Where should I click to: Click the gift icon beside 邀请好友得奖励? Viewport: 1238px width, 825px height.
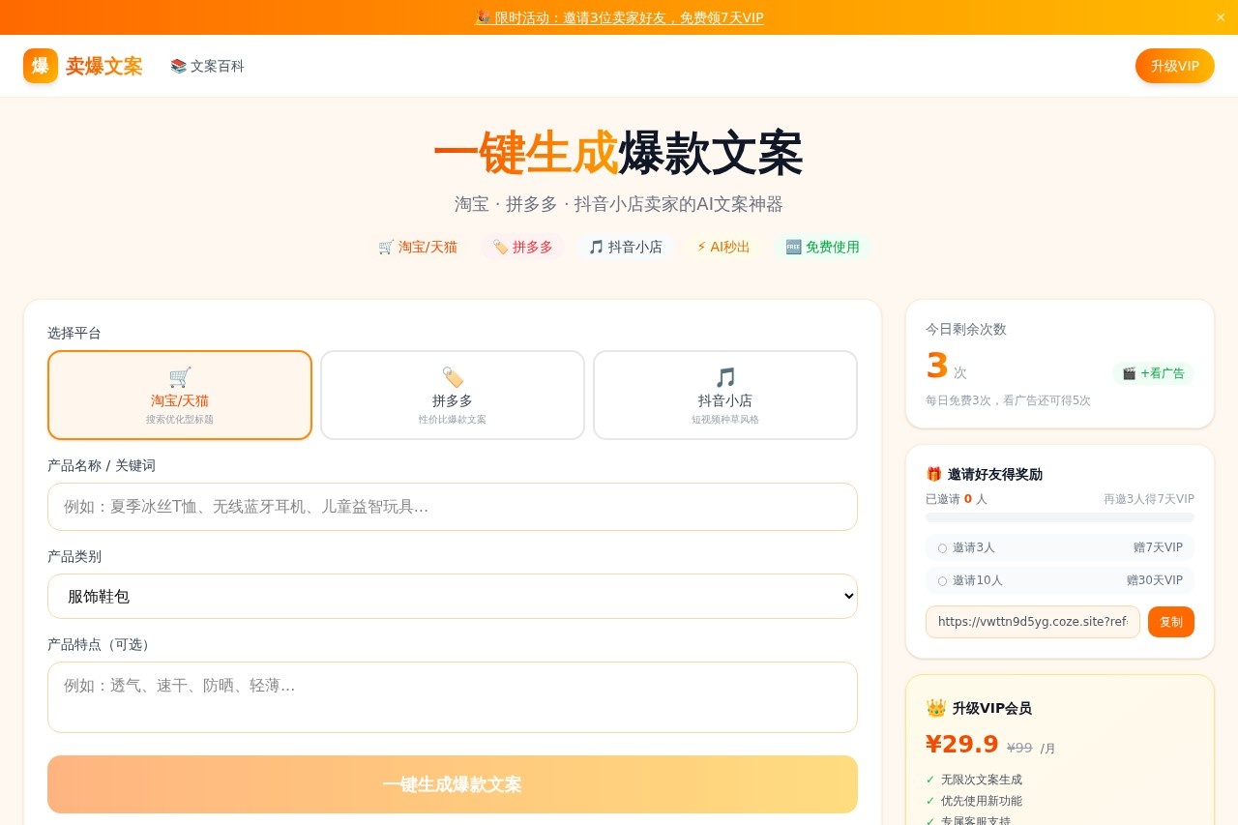tap(934, 474)
